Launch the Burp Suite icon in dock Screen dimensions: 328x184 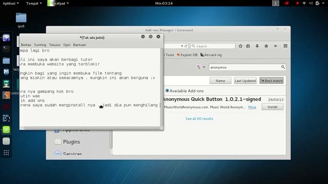pyautogui.click(x=6, y=96)
